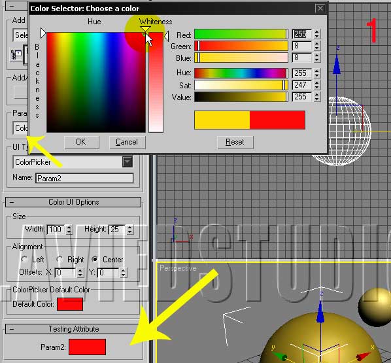Click the blue Z gizmo arrow above wireframe sphere

[x=337, y=64]
